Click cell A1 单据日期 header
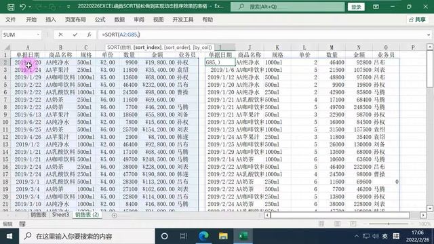 (x=28, y=55)
